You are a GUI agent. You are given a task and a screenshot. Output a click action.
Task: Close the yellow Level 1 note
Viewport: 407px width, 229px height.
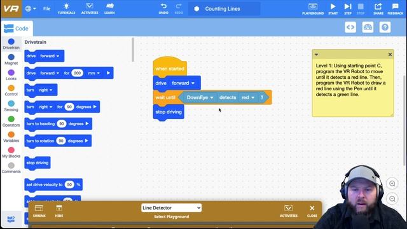(390, 55)
